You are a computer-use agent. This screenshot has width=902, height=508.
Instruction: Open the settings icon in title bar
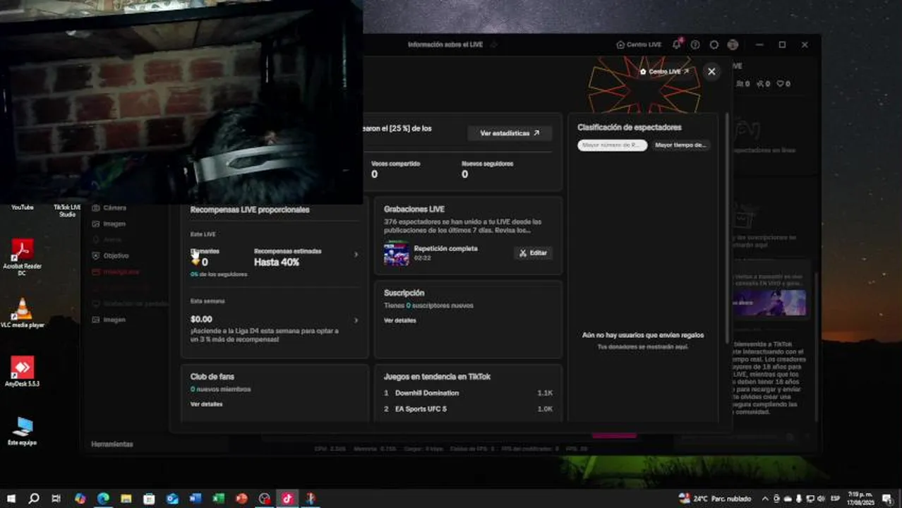pos(714,44)
